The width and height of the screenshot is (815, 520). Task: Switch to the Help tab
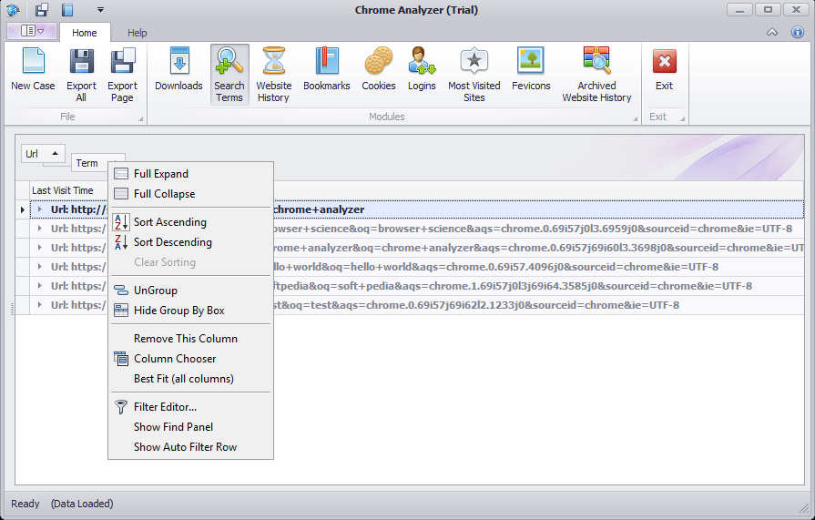(138, 33)
